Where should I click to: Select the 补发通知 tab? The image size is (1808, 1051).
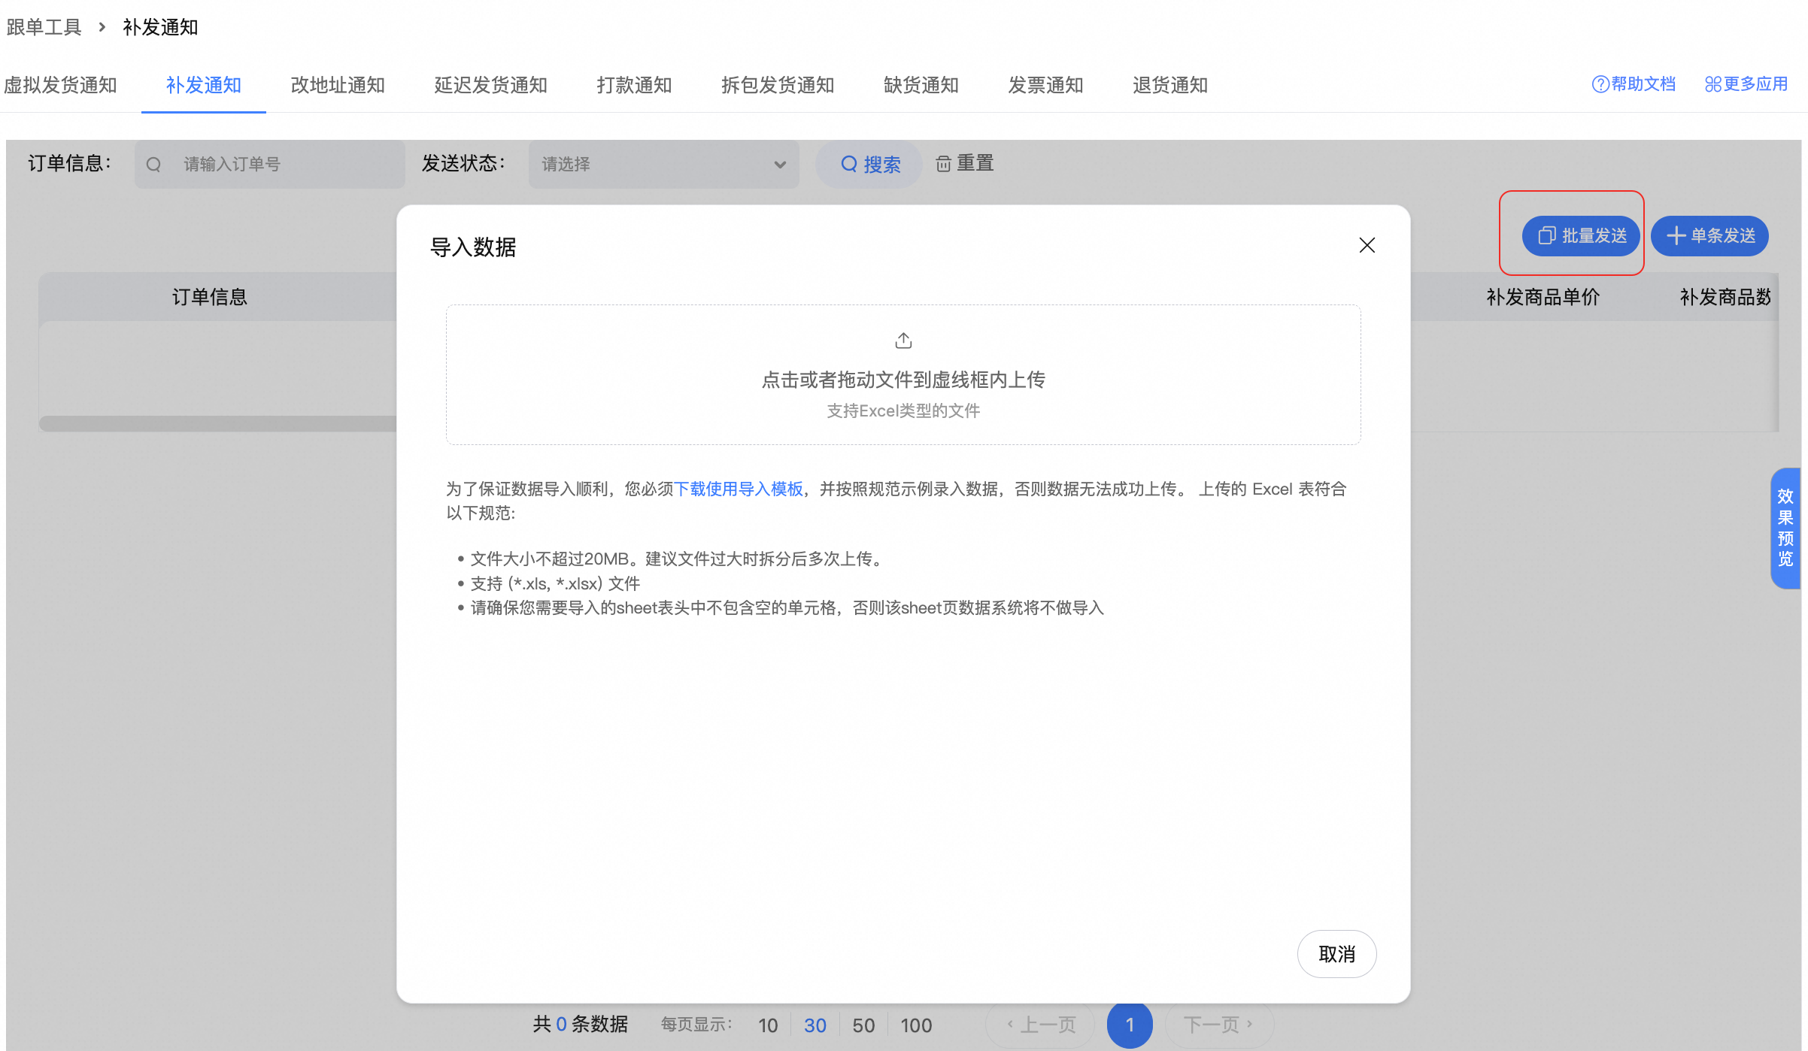coord(204,85)
